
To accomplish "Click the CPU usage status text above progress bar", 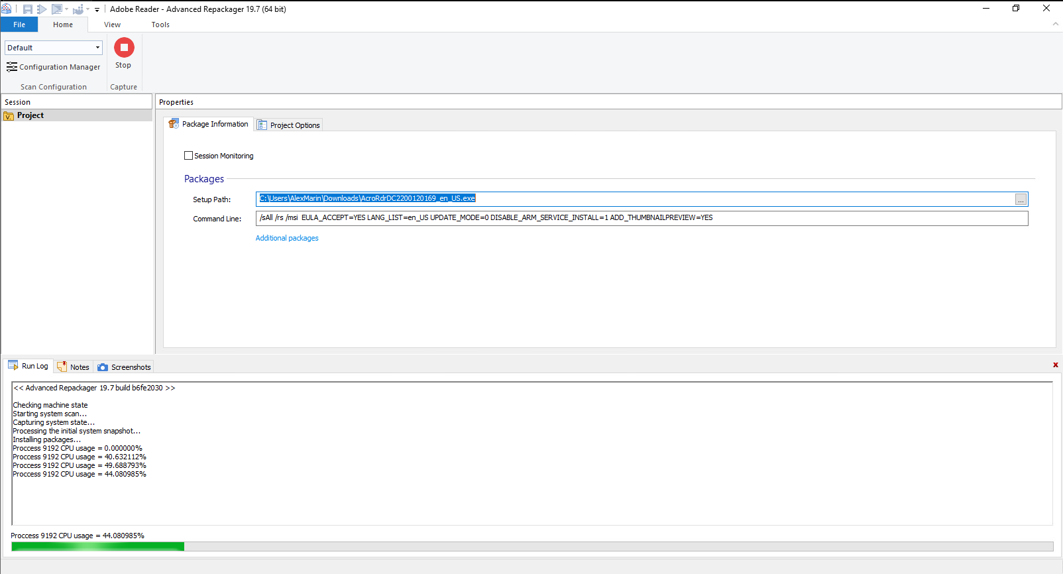I will point(78,536).
